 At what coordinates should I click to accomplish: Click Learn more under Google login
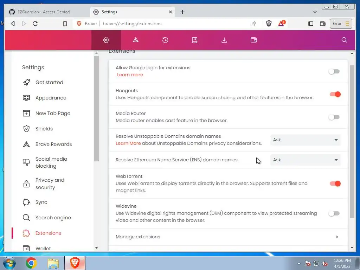click(x=130, y=75)
